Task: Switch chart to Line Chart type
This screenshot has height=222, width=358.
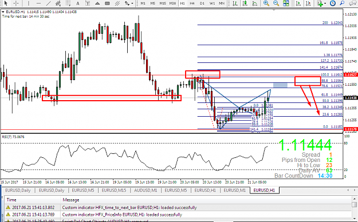Action: [255, 3]
